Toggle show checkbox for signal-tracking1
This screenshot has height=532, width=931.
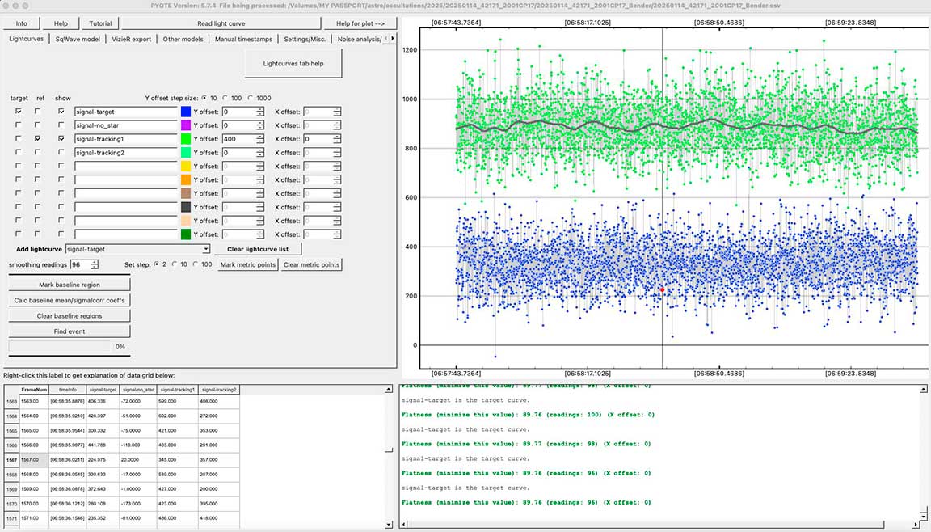tap(61, 139)
